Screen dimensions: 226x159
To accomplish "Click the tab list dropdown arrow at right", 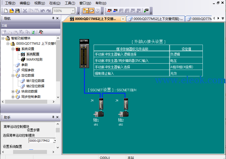I will 223,18.
